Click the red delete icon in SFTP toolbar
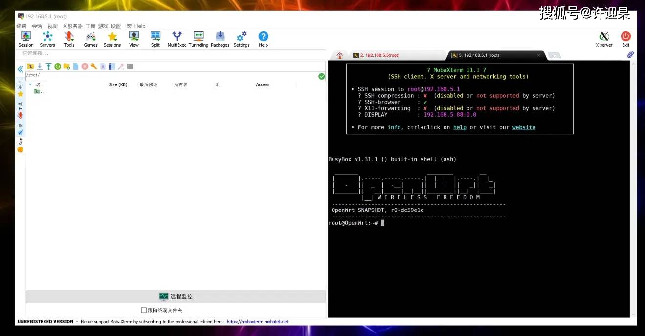The image size is (645, 336). pyautogui.click(x=85, y=66)
